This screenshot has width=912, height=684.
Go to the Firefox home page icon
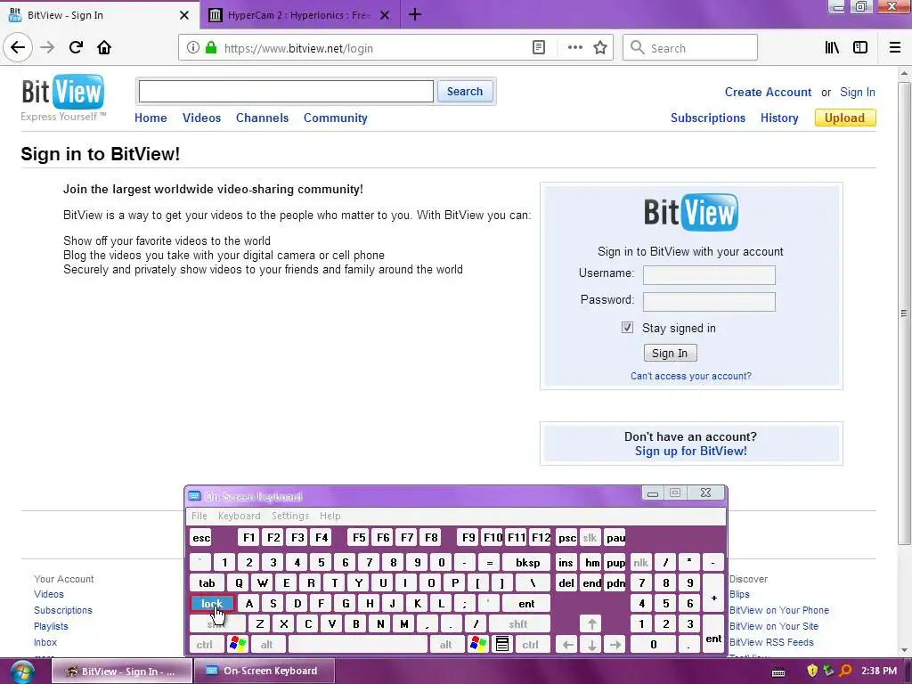click(104, 48)
